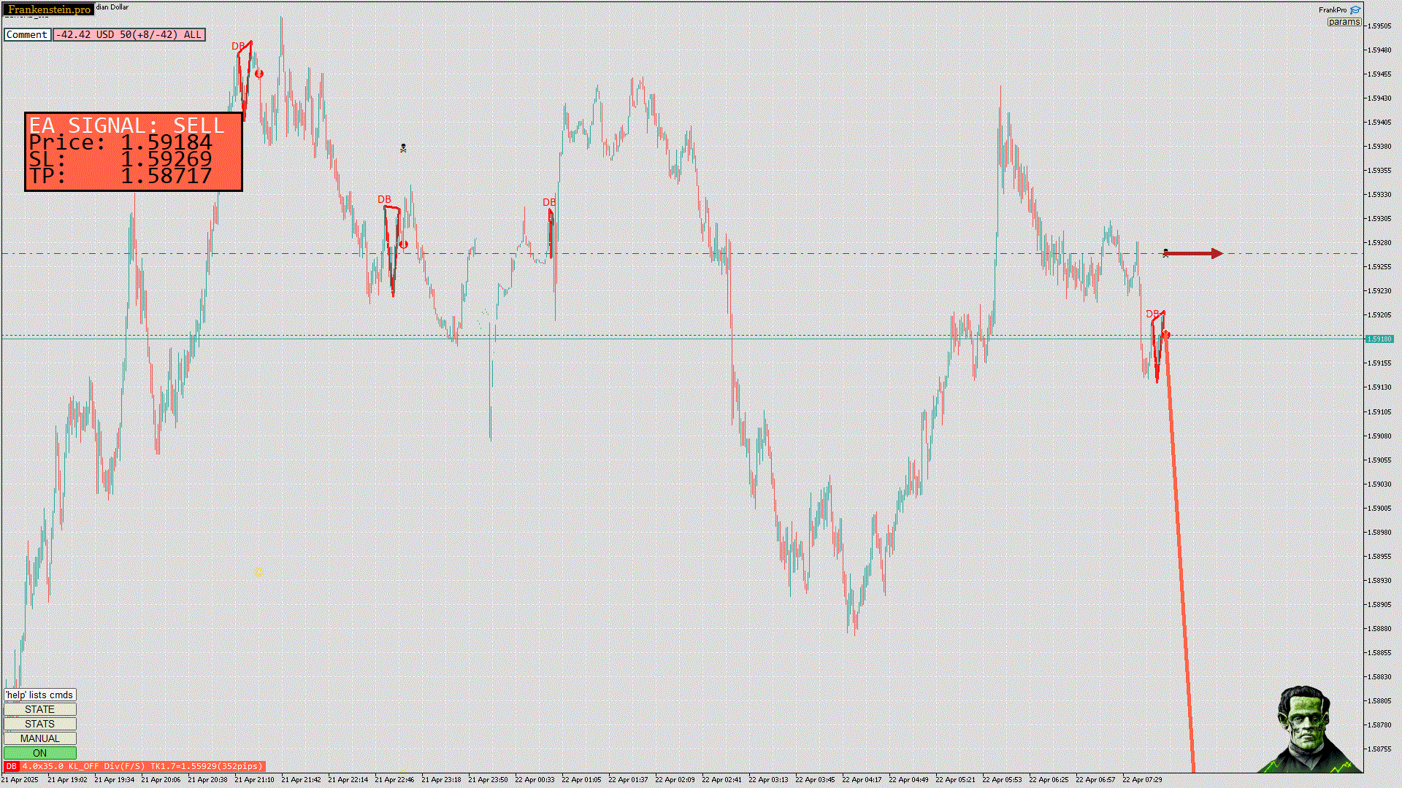Toggle the green ON button
This screenshot has height=788, width=1402.
click(x=39, y=753)
